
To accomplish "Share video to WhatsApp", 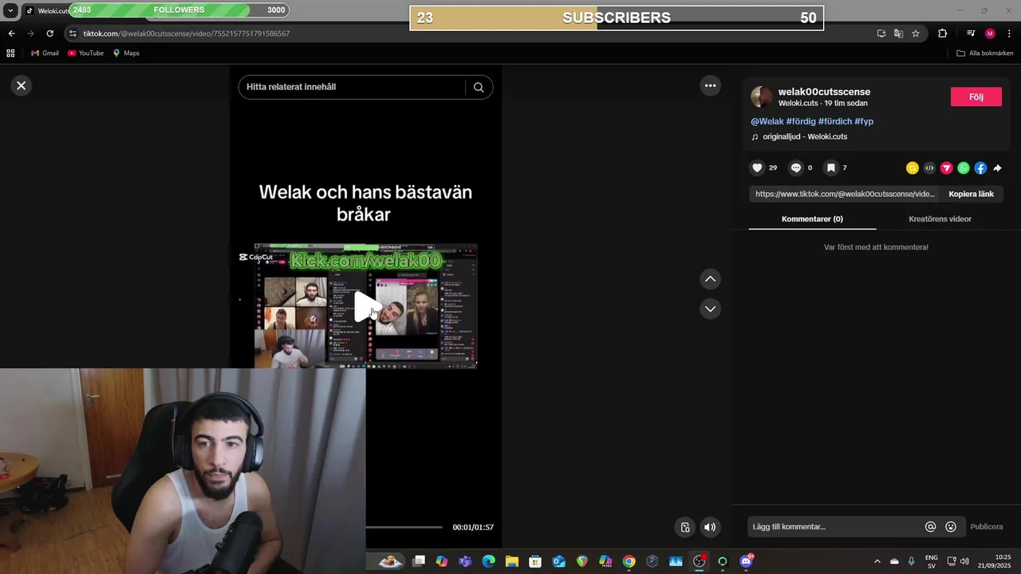I will pos(964,167).
